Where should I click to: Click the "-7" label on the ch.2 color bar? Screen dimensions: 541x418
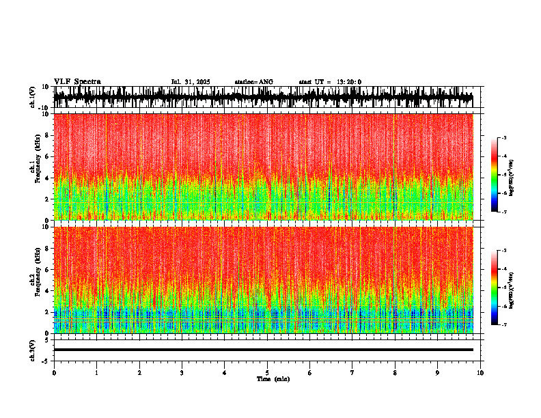(503, 324)
